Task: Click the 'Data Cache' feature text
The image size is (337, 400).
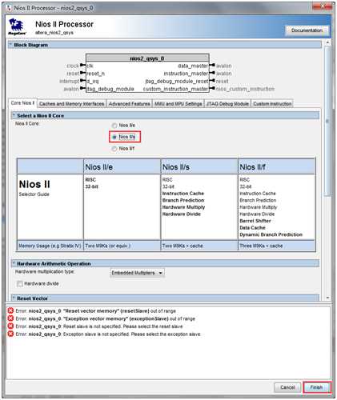Action: pos(252,228)
